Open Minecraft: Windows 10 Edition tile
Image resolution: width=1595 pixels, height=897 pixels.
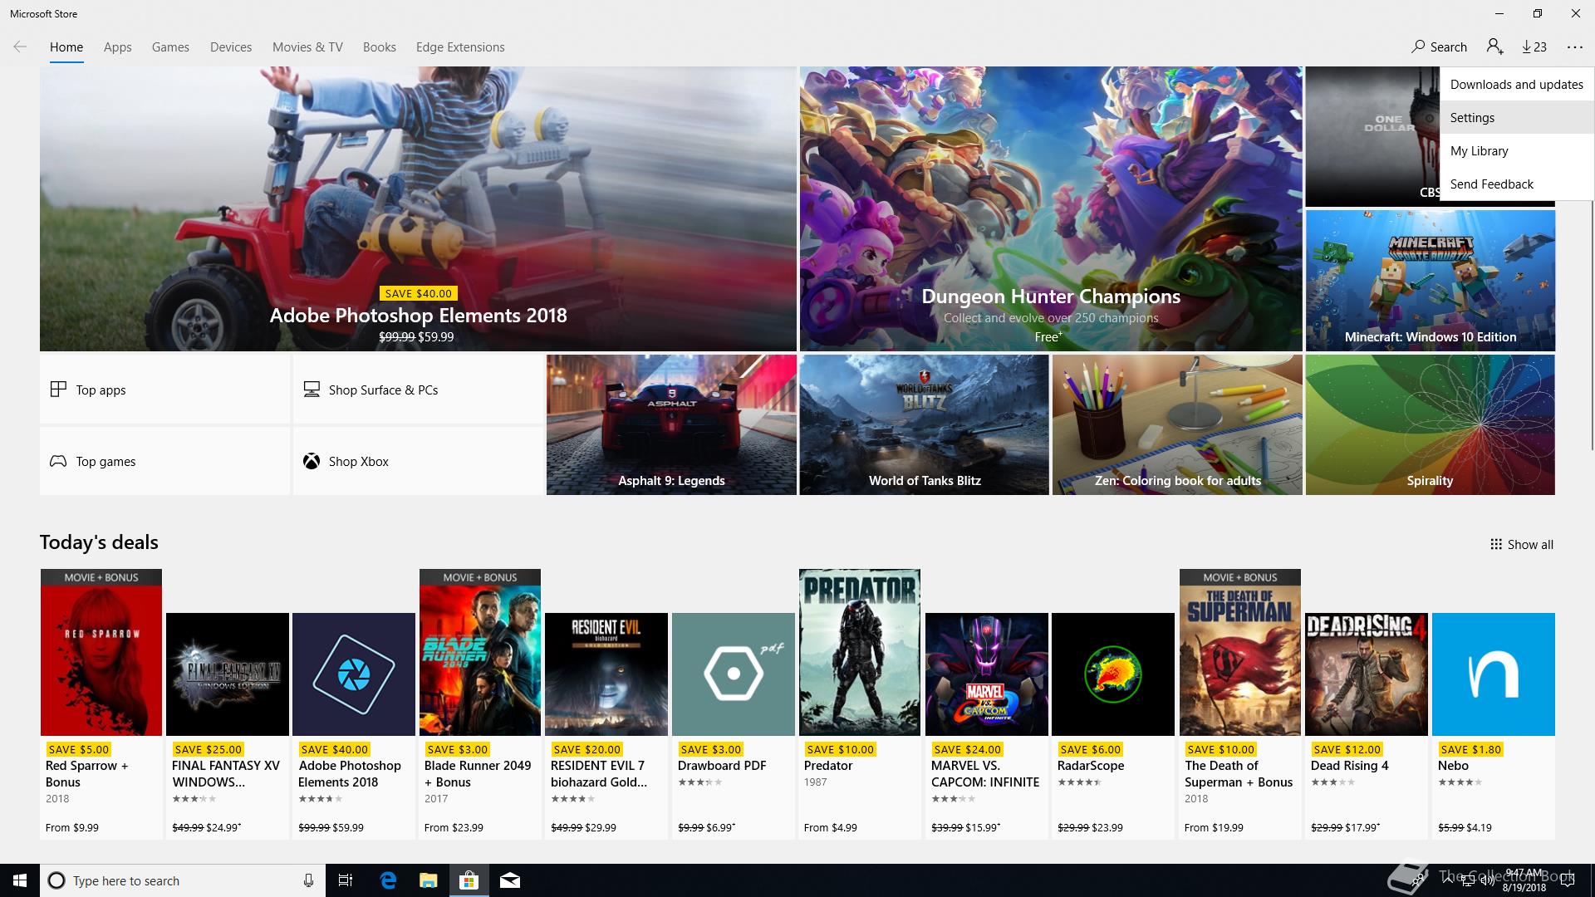pos(1430,281)
